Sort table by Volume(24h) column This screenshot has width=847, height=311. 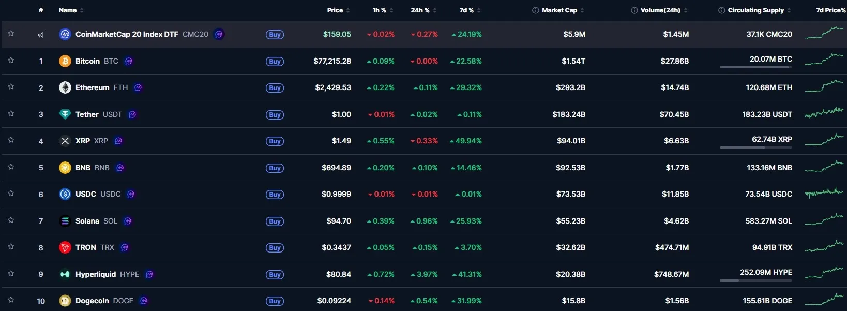click(664, 10)
